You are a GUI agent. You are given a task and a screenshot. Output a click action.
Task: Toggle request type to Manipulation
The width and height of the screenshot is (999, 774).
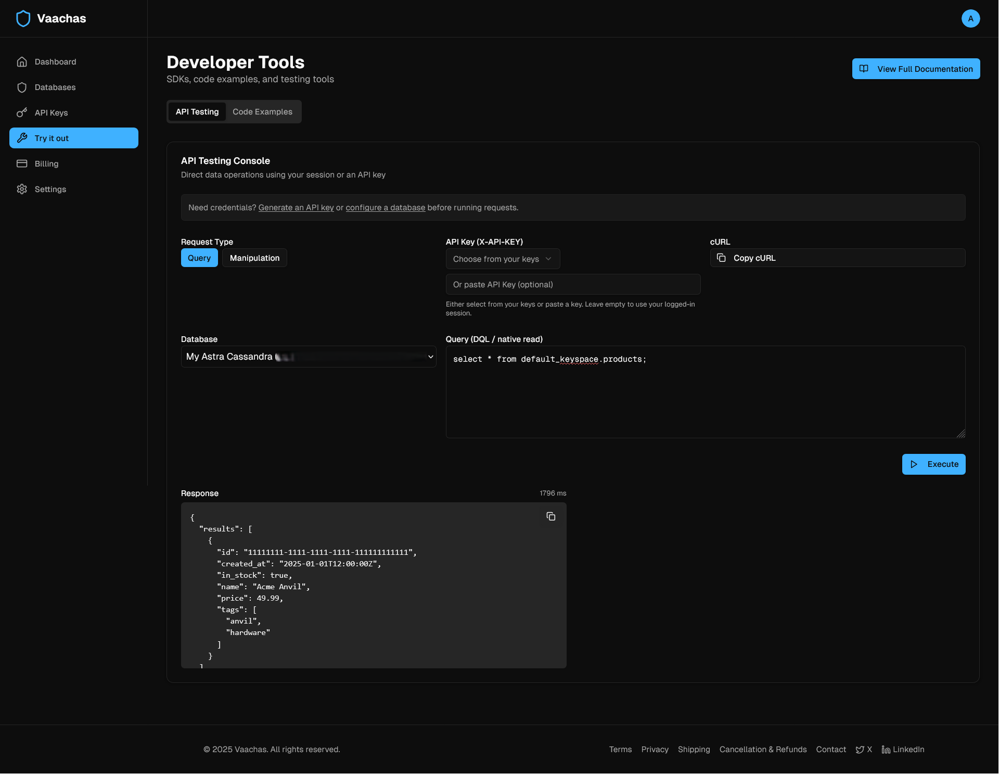[254, 258]
